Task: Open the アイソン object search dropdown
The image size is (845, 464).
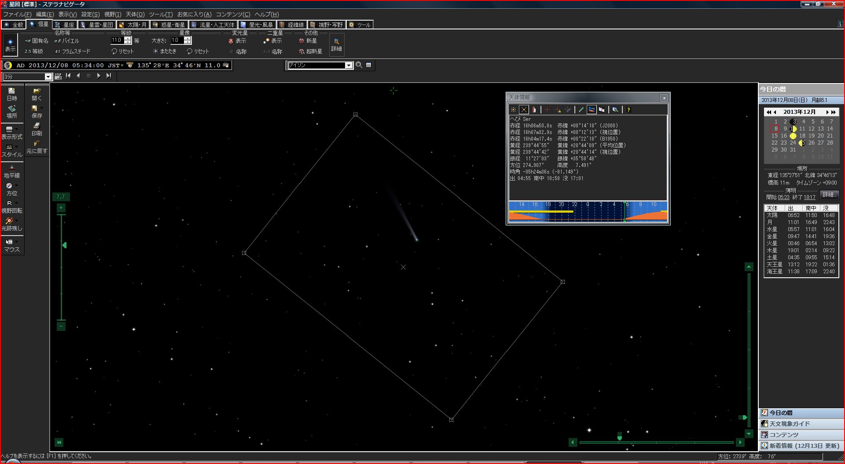Action: (x=349, y=65)
